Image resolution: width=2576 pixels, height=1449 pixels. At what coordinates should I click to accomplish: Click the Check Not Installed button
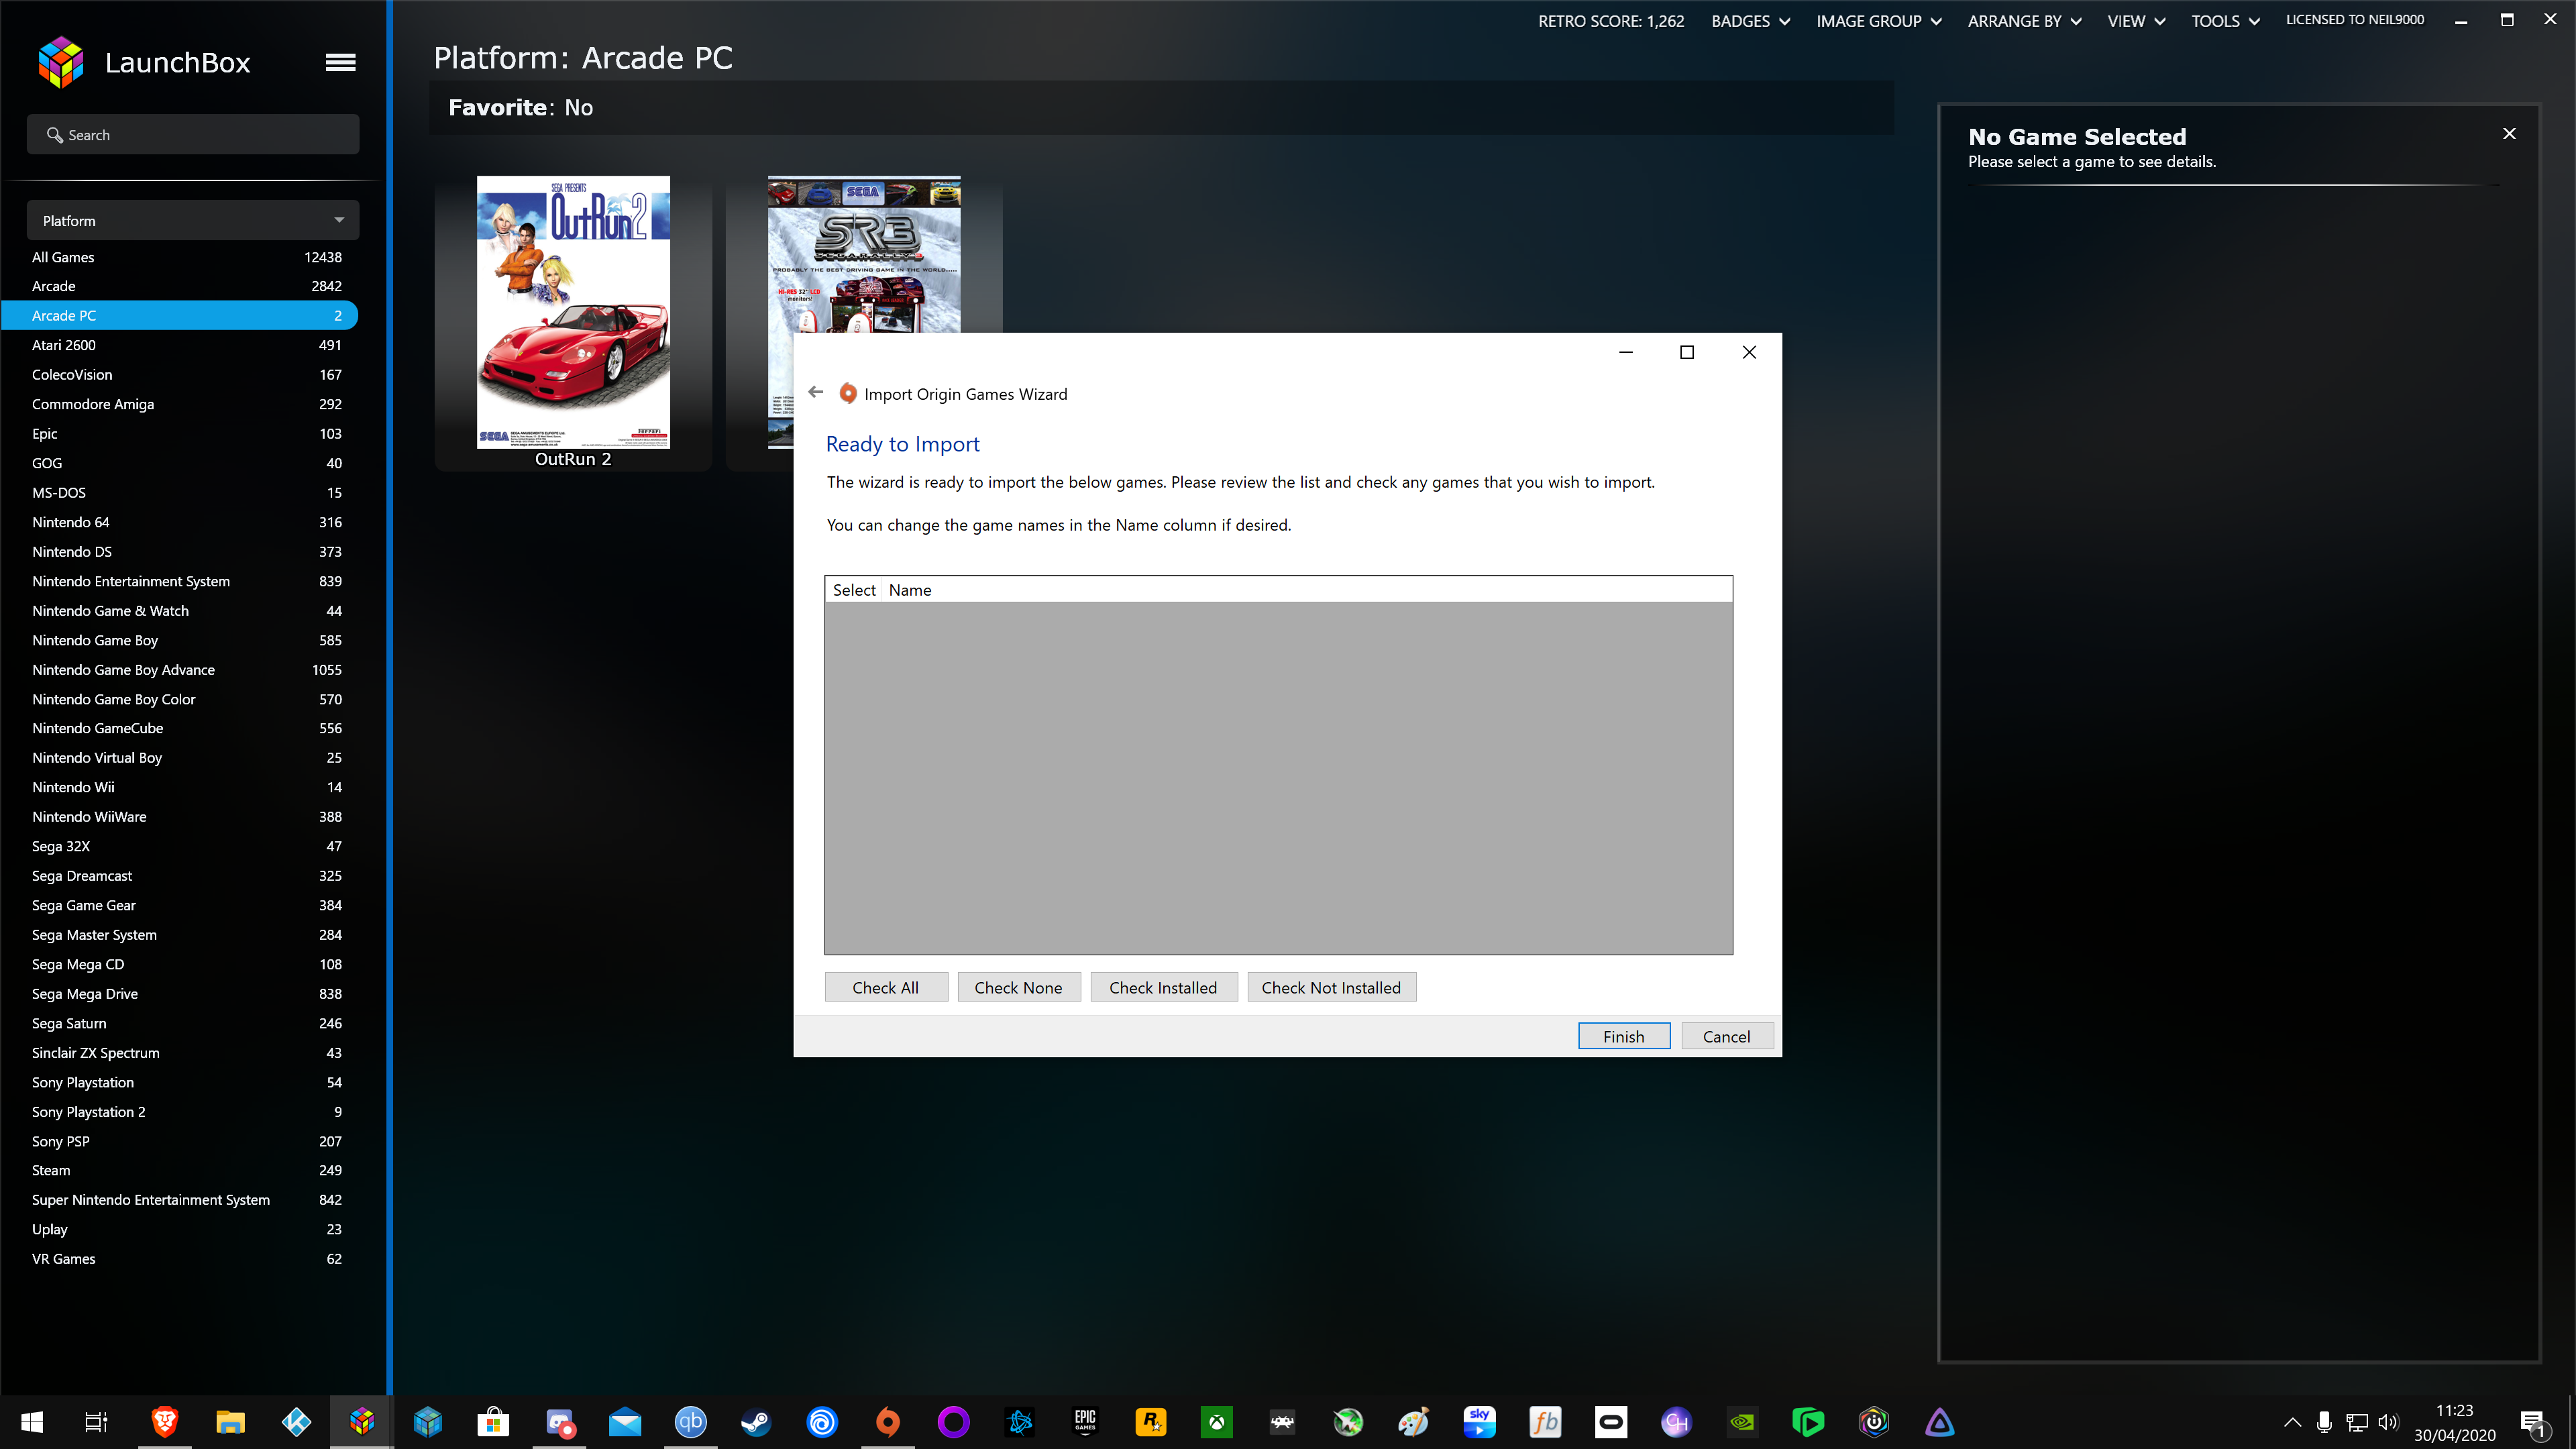[1331, 987]
